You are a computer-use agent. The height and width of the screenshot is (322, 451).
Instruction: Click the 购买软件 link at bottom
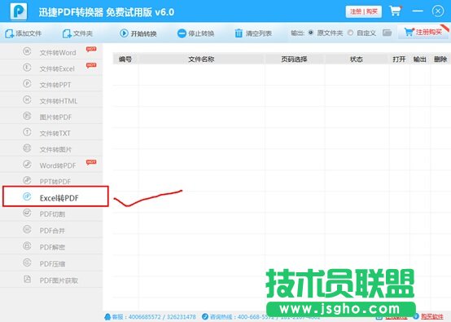(432, 317)
